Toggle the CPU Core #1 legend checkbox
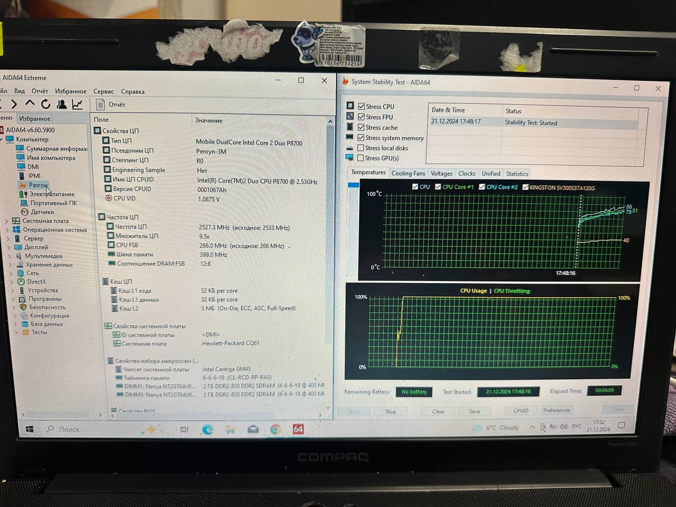The image size is (676, 507). click(438, 186)
